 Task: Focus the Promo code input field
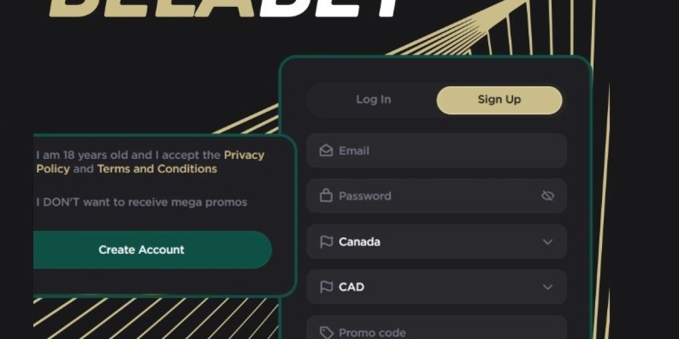436,328
